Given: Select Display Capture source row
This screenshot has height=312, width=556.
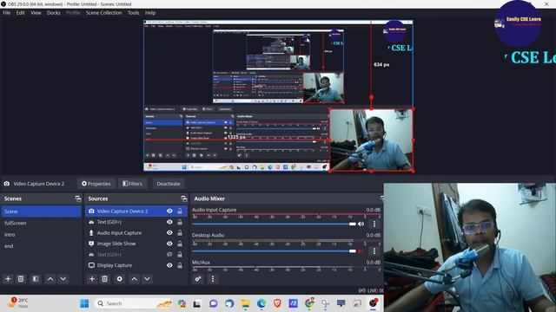Looking at the screenshot, I should coord(136,265).
